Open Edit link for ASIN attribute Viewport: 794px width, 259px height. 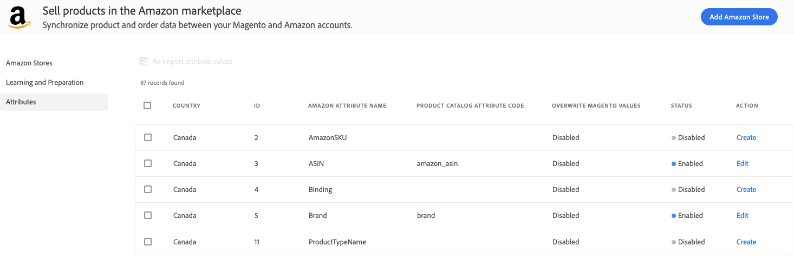pos(743,164)
